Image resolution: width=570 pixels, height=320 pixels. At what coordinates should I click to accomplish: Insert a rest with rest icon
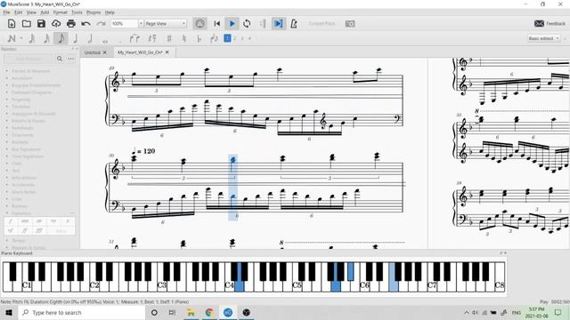(152, 38)
